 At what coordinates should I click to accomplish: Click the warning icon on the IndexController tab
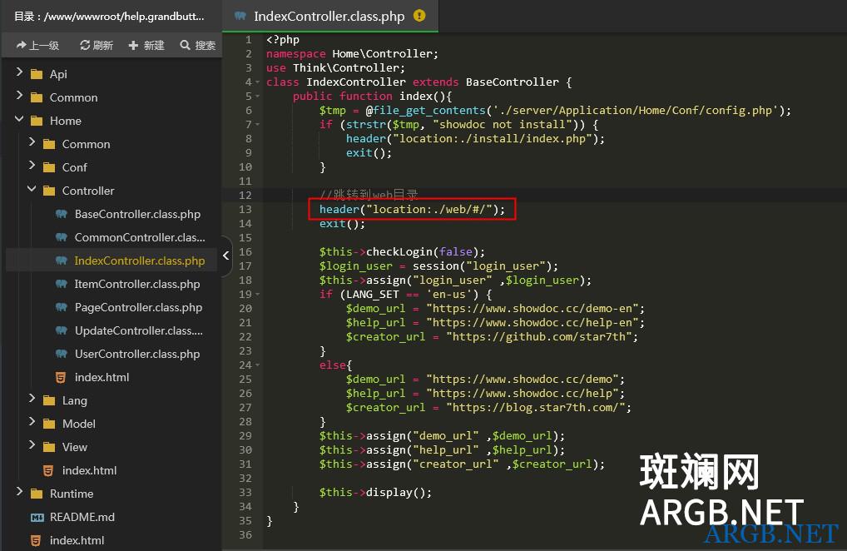point(419,16)
